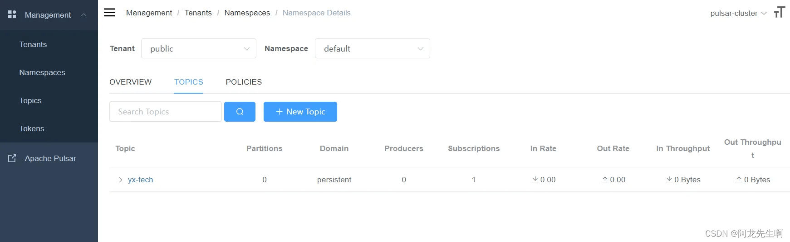
Task: Toggle the hamburger sidebar menu icon
Action: 109,12
